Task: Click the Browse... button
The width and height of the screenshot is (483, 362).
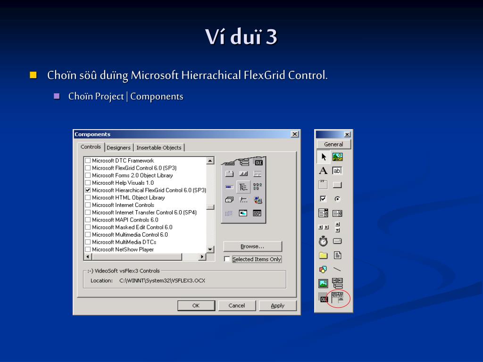Action: (x=252, y=246)
